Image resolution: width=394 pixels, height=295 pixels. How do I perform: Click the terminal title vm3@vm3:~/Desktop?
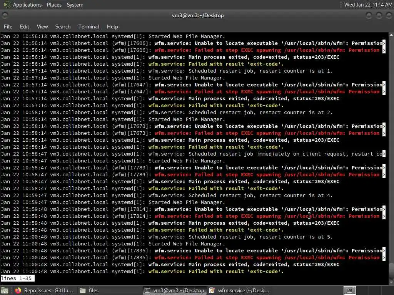click(198, 15)
